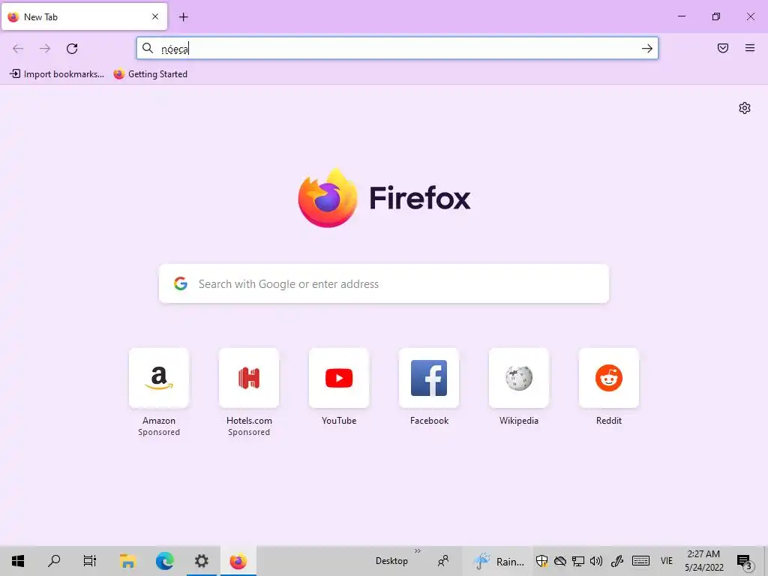
Task: Submit address with the Go arrow
Action: coord(646,48)
